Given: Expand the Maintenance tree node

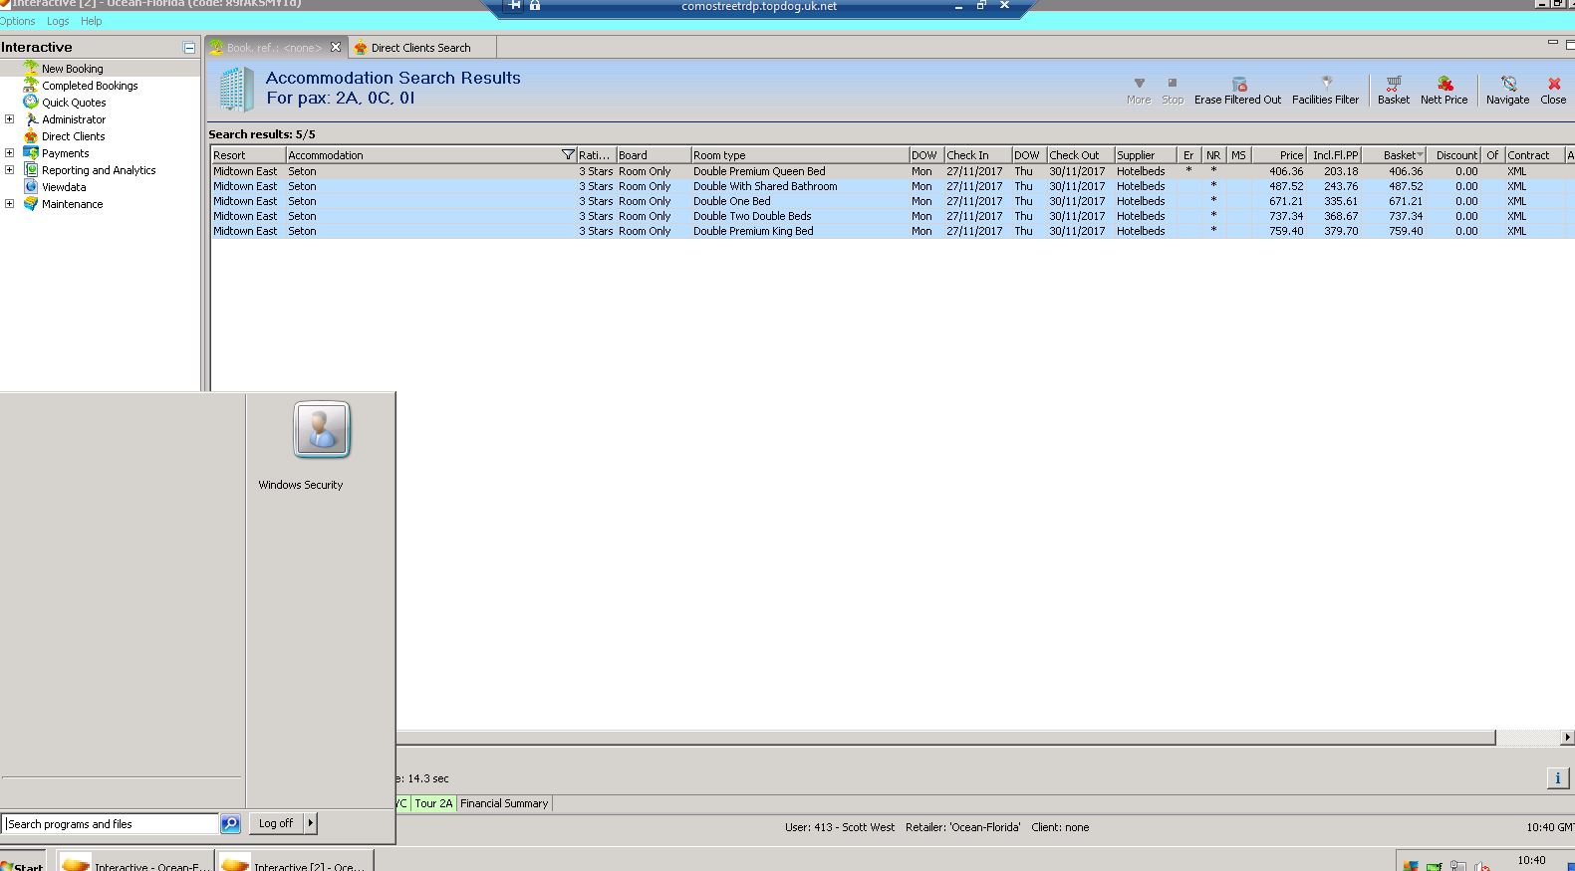Looking at the screenshot, I should [x=10, y=203].
